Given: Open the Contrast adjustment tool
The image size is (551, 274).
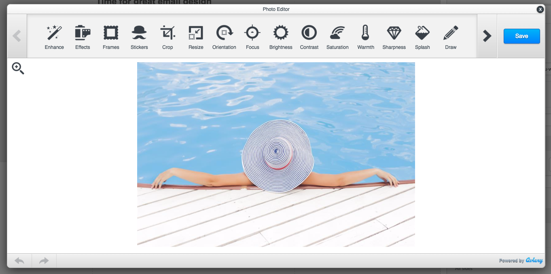Looking at the screenshot, I should [309, 37].
